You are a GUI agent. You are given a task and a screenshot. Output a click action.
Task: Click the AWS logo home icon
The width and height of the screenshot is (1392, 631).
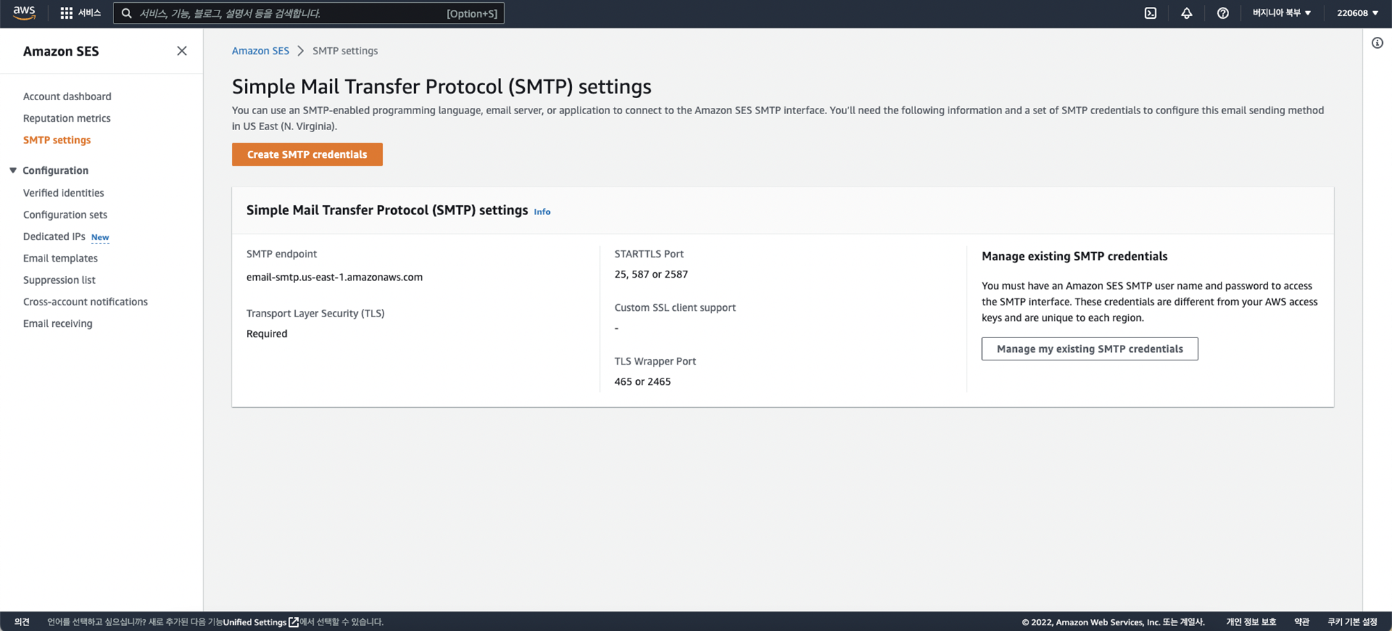(24, 13)
